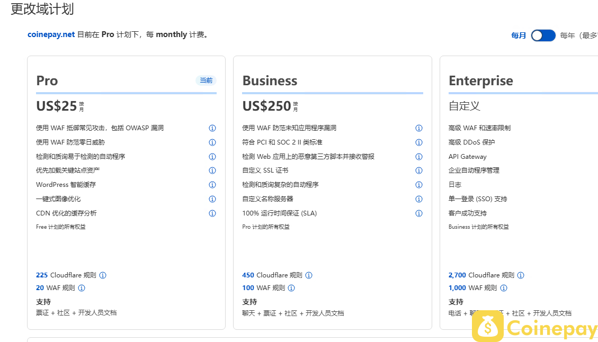Click info icon beside 符合 PCI 和 SOC 2 II 类标准
This screenshot has width=598, height=342.
(419, 142)
